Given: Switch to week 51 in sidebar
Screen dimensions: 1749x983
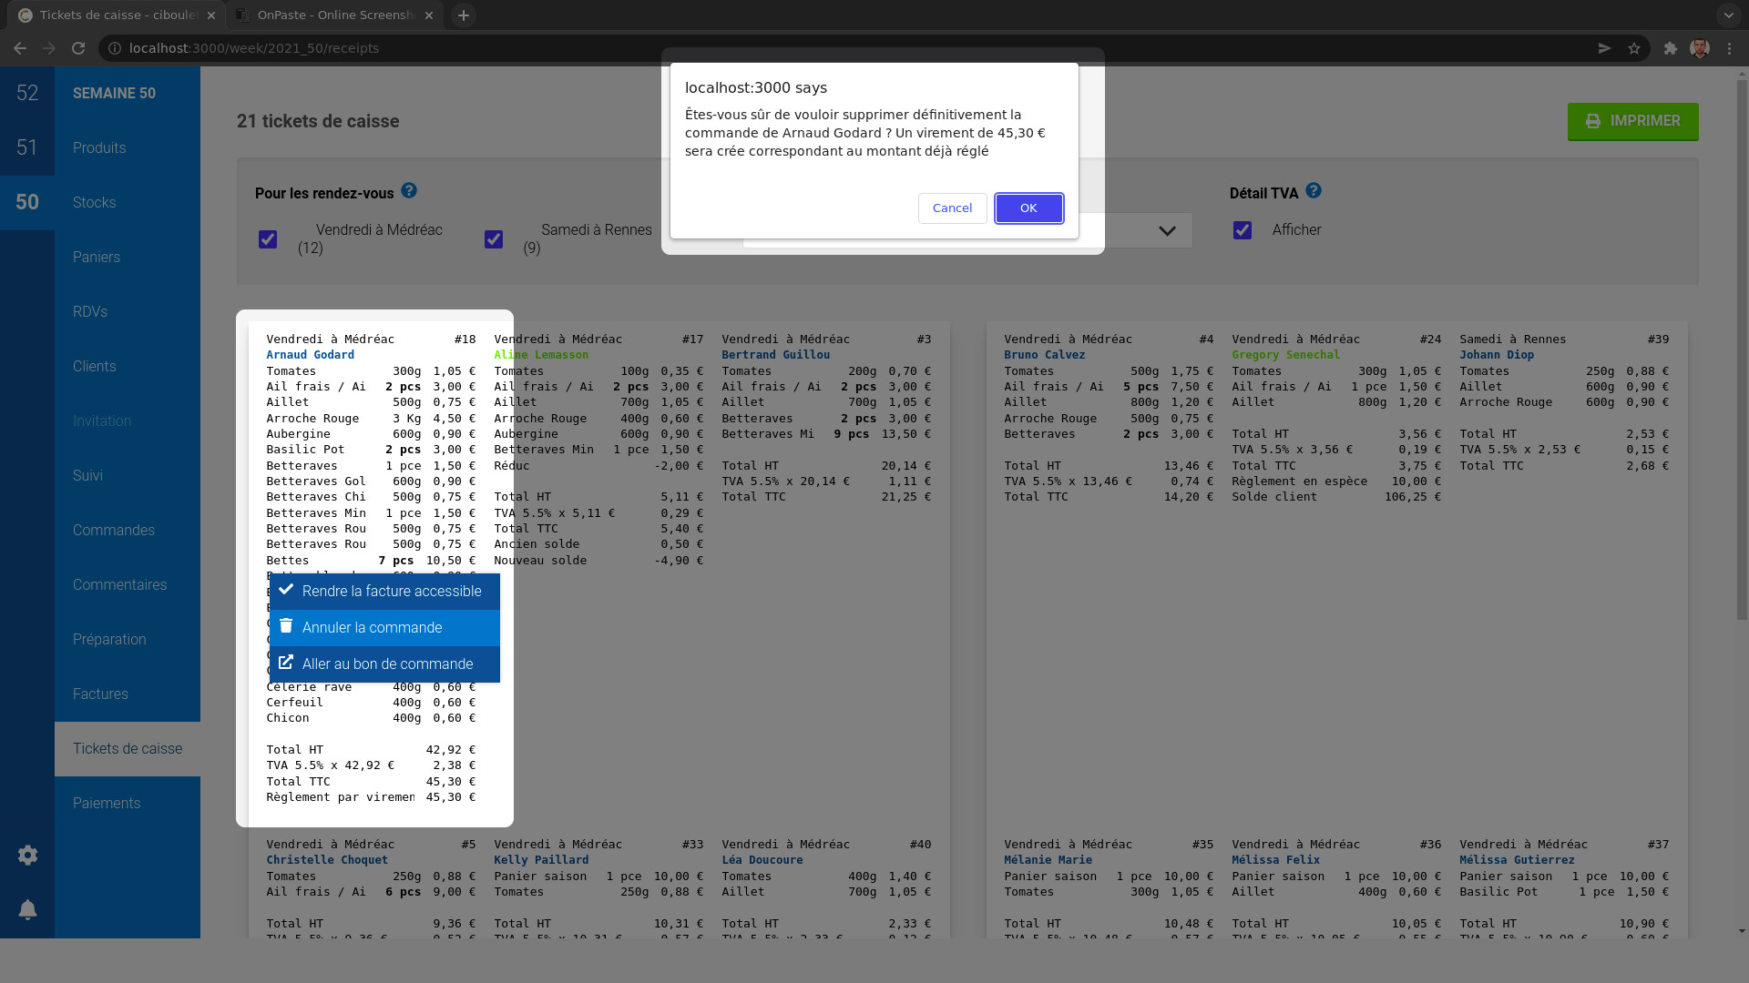Looking at the screenshot, I should [x=27, y=147].
